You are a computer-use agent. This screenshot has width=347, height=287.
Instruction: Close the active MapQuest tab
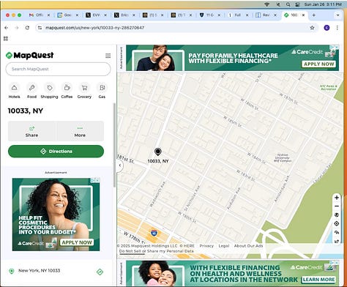coord(303,15)
